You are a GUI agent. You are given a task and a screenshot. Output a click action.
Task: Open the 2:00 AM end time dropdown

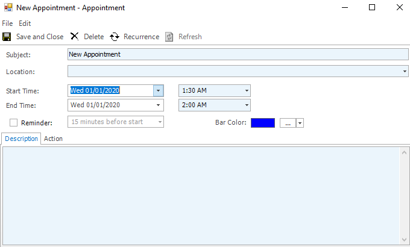coord(247,105)
